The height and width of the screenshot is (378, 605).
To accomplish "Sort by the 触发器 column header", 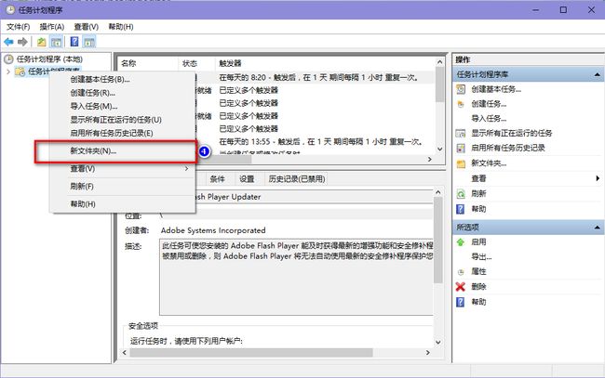I will [325, 63].
